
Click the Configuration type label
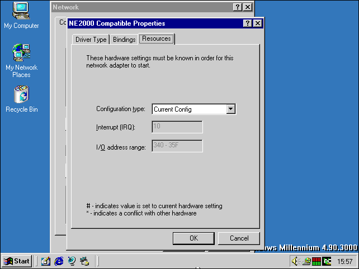click(x=121, y=109)
